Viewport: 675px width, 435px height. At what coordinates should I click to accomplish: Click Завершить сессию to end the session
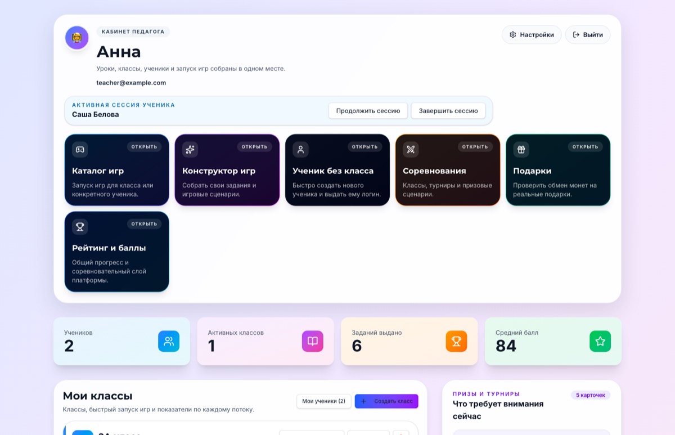pyautogui.click(x=448, y=111)
